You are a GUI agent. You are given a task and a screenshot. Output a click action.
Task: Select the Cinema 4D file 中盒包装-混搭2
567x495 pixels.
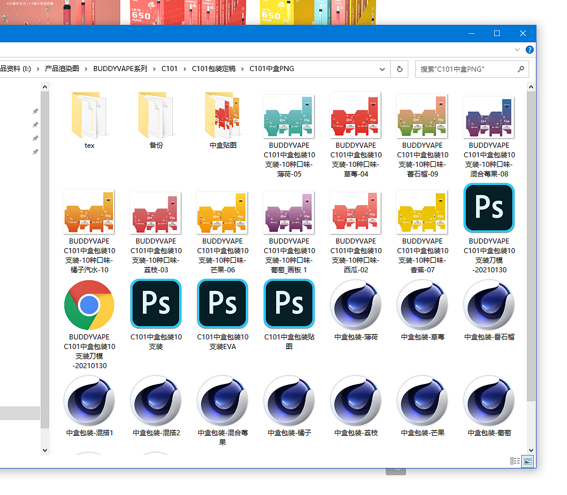(156, 401)
